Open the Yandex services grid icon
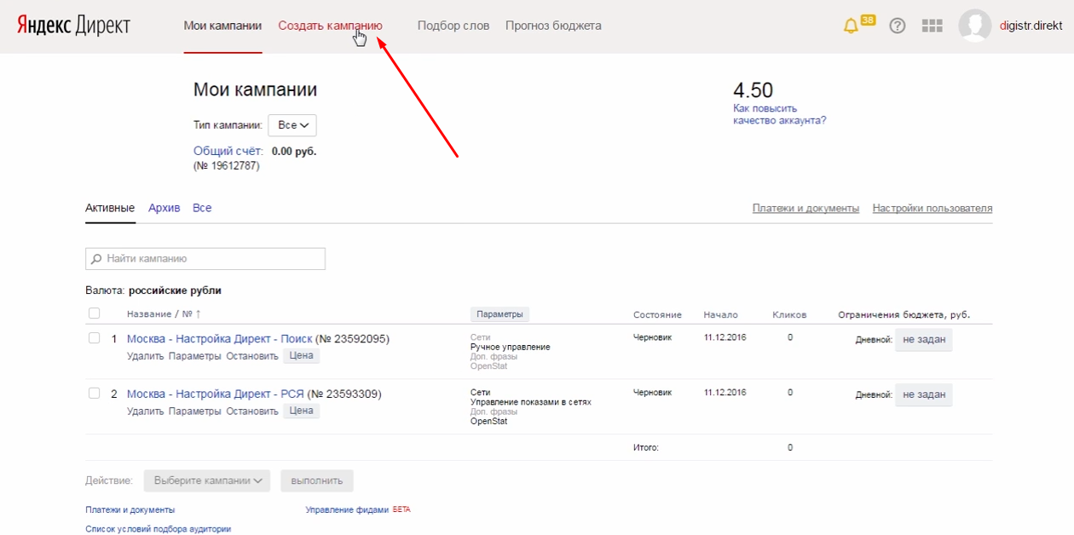Viewport: 1074px width, 535px height. click(933, 26)
